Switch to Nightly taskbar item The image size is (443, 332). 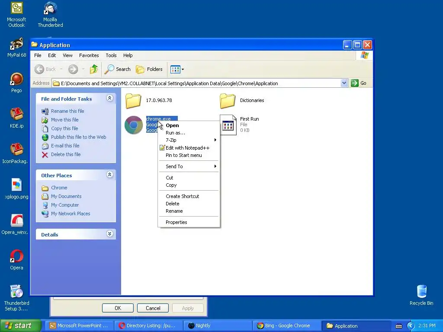pos(218,326)
